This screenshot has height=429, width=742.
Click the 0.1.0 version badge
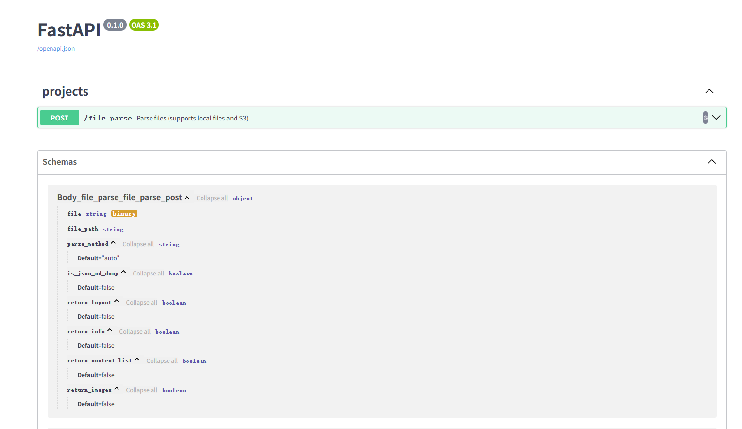pyautogui.click(x=115, y=25)
